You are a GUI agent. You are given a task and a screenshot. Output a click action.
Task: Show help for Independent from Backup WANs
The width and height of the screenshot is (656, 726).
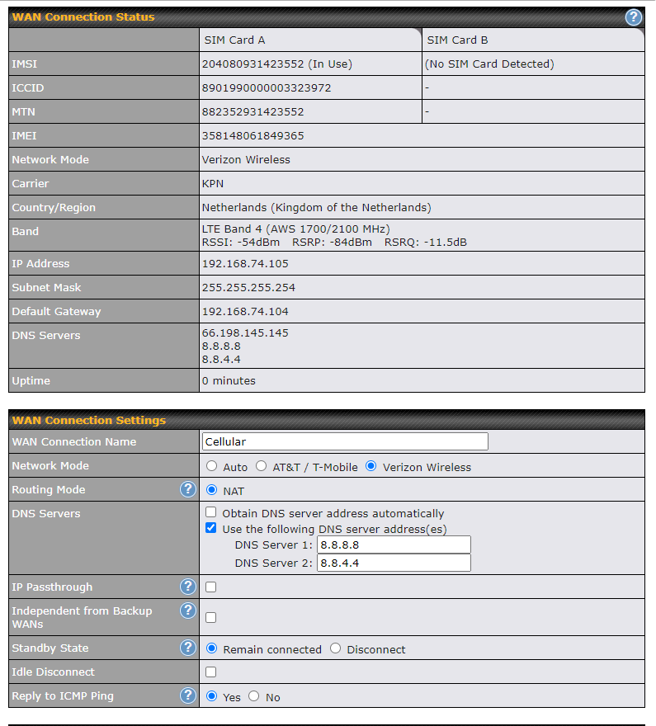[x=188, y=610]
